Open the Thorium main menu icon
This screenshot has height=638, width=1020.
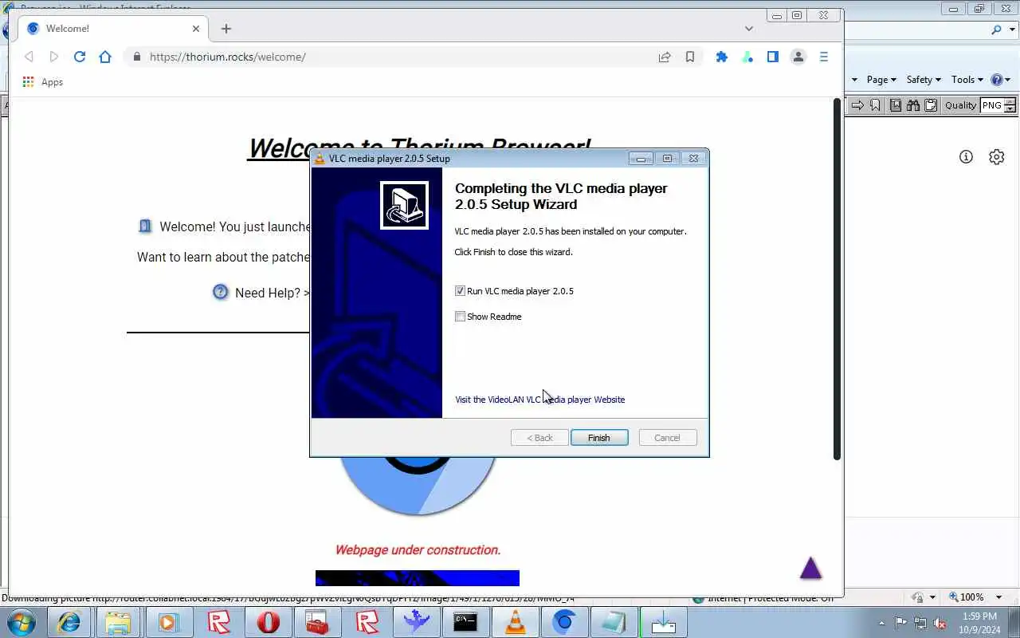coord(824,57)
